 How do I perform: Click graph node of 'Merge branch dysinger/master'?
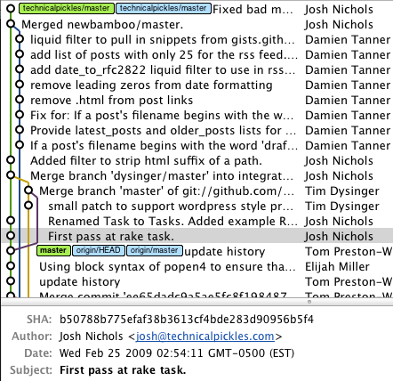(x=11, y=175)
